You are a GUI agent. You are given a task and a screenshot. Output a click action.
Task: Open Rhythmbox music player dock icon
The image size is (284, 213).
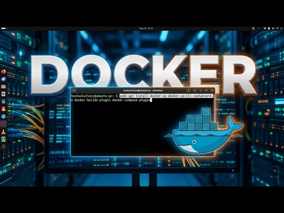(4, 94)
